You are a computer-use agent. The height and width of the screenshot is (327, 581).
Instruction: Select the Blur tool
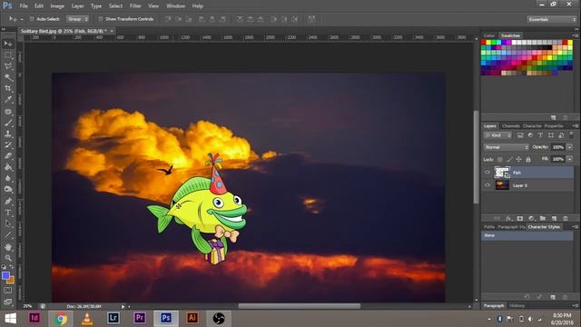click(8, 178)
